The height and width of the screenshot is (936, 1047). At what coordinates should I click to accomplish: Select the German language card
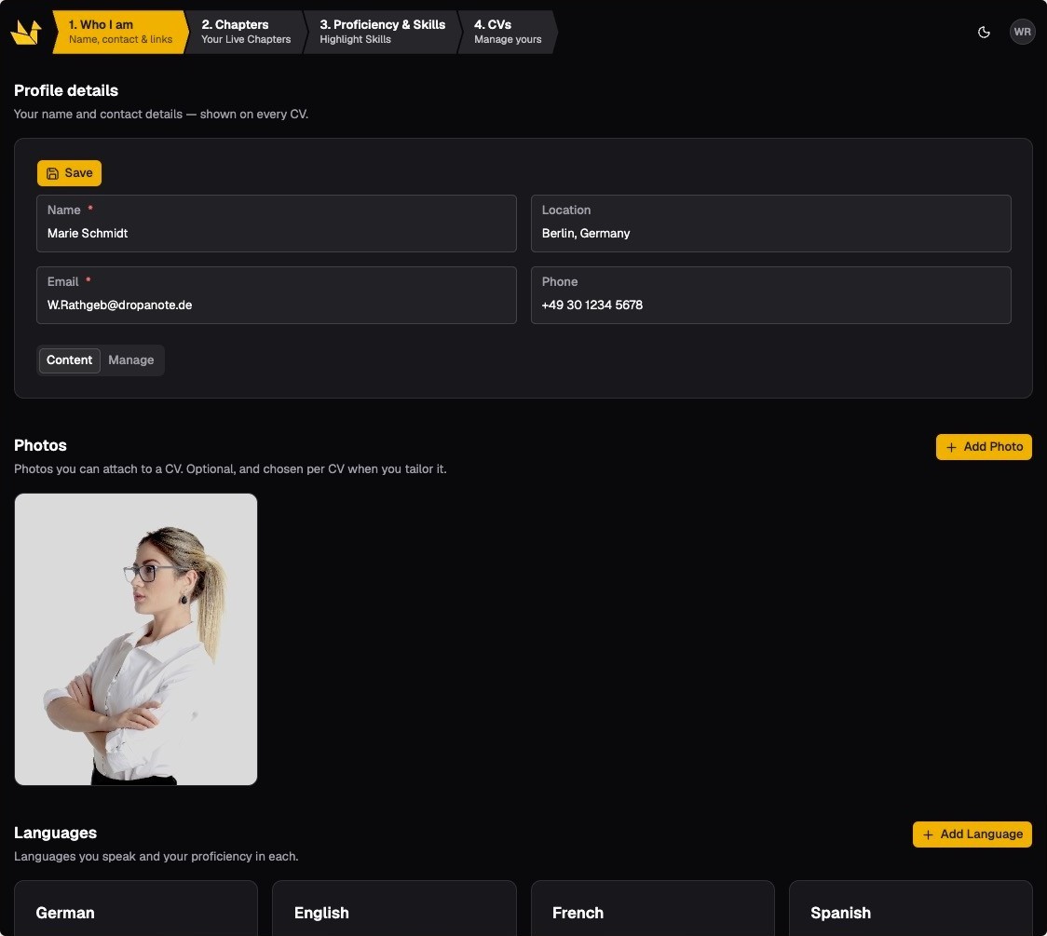click(x=136, y=908)
